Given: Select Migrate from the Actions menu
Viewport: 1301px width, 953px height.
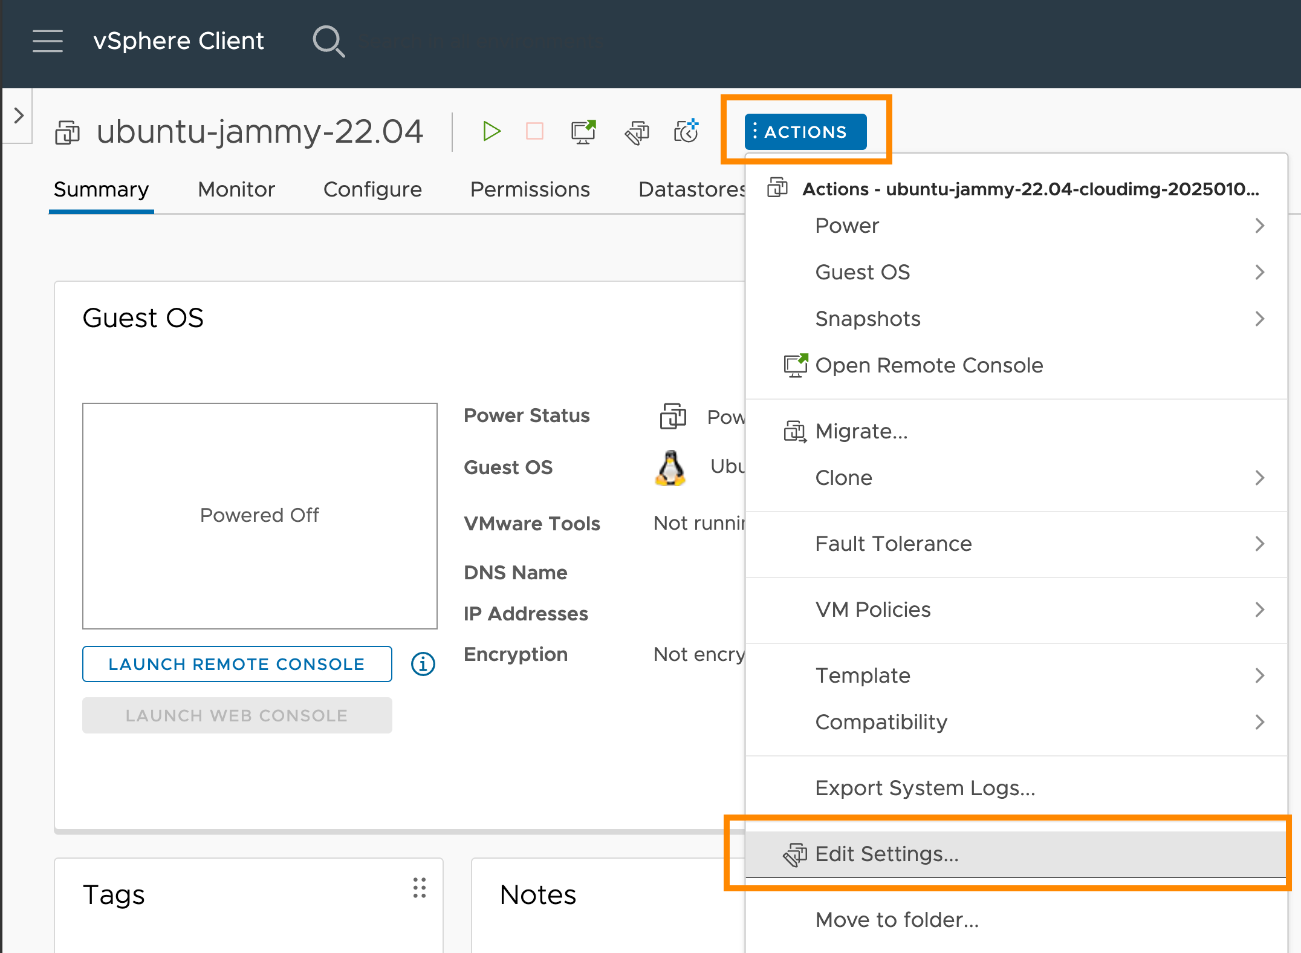Looking at the screenshot, I should click(861, 431).
